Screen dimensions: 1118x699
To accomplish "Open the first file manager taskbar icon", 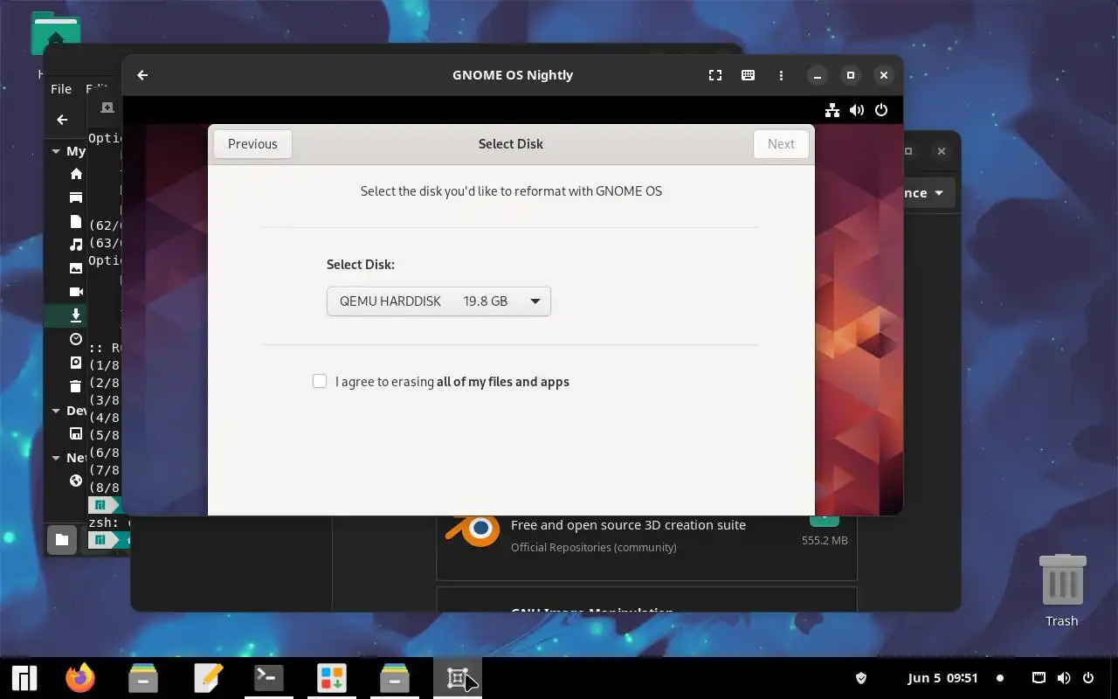I will [x=143, y=678].
